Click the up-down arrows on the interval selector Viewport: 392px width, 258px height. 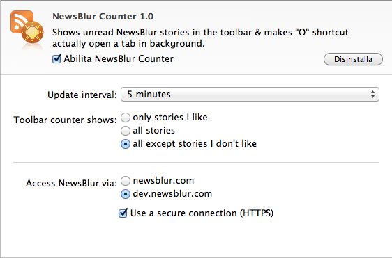(x=372, y=94)
